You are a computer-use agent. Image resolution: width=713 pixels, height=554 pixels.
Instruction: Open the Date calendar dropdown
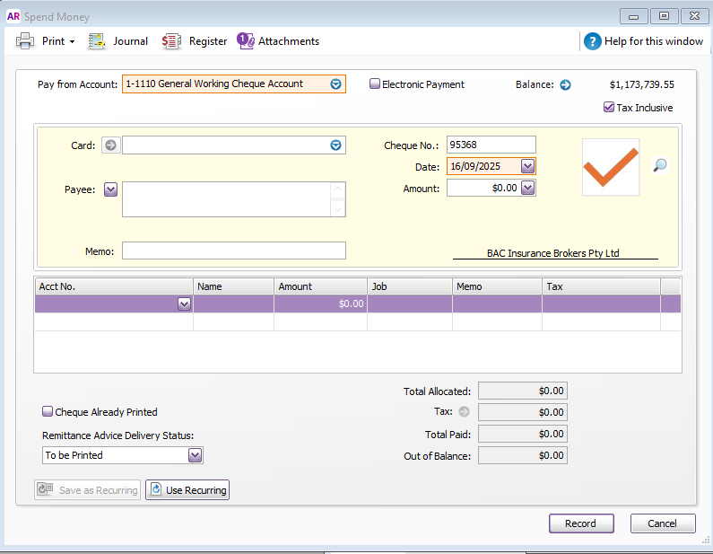pos(527,166)
